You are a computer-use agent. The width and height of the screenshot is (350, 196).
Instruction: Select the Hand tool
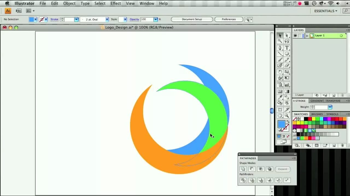tap(280, 115)
